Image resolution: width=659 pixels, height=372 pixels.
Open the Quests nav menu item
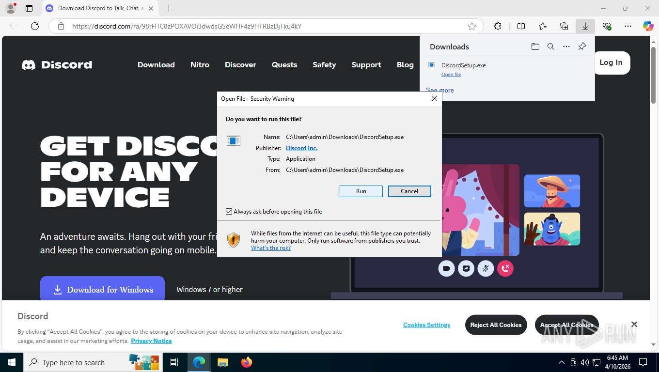284,64
